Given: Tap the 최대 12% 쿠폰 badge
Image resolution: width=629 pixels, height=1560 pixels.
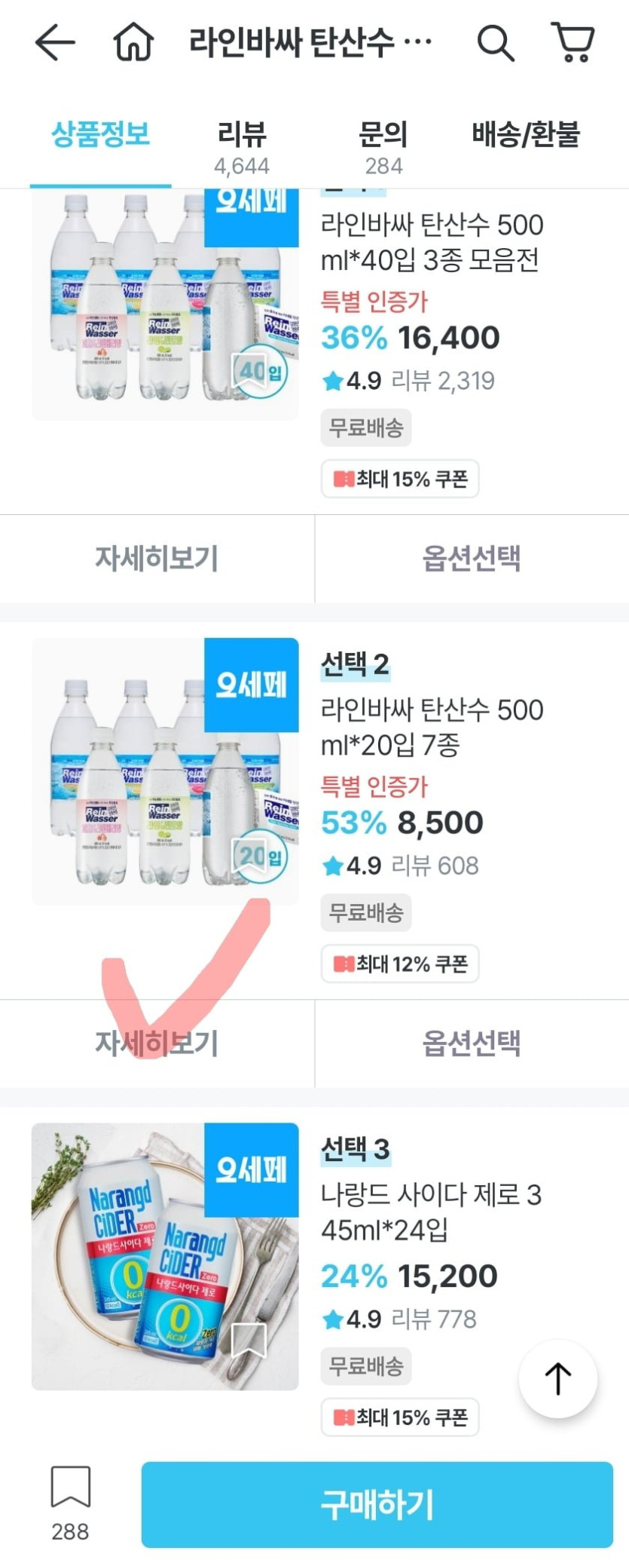Looking at the screenshot, I should (400, 964).
